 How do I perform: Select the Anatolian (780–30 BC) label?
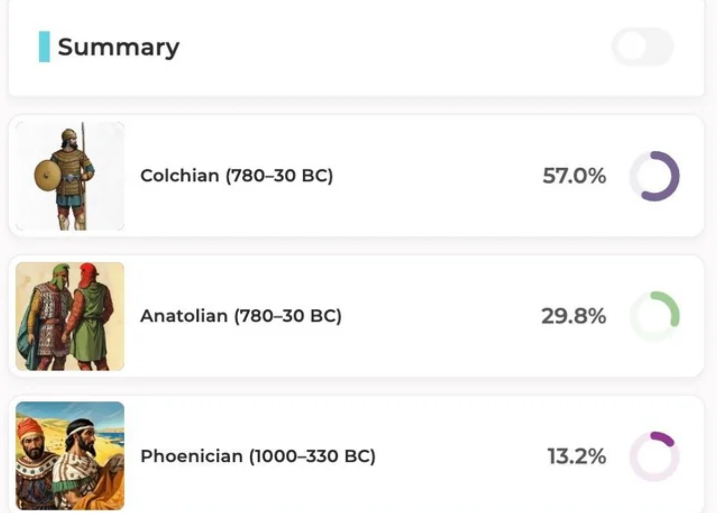point(241,316)
